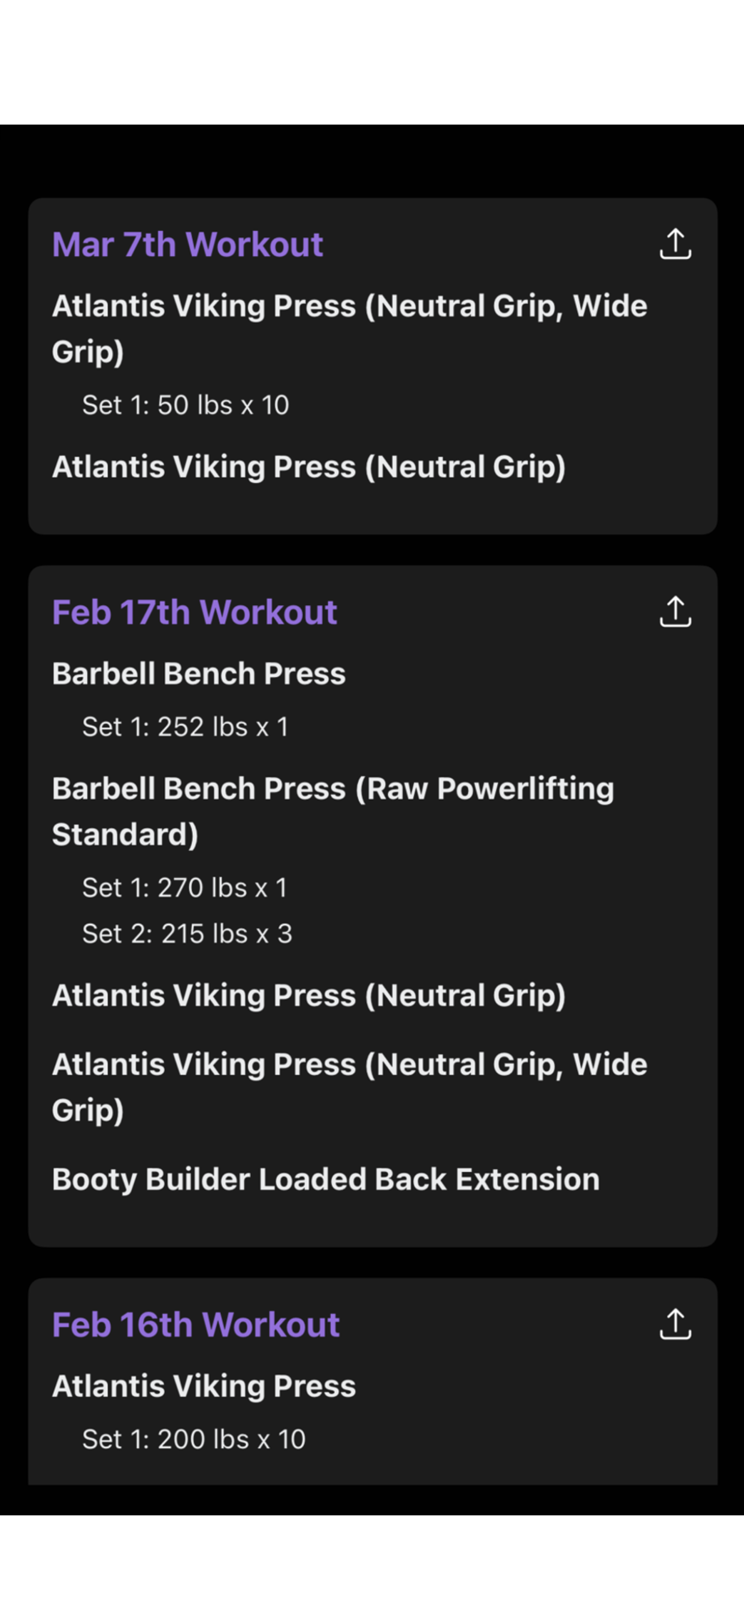Share the Feb 16th Workout
This screenshot has width=744, height=1610.
[x=675, y=1324]
